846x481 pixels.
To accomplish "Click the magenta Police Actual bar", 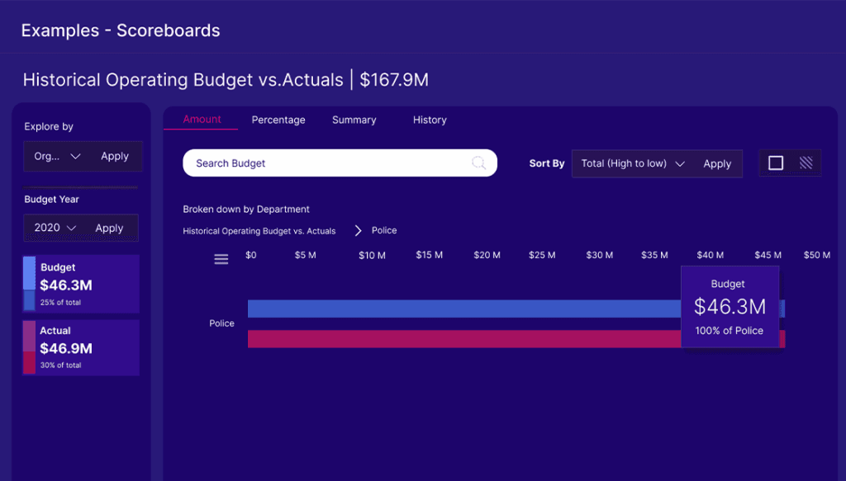I will click(x=463, y=339).
